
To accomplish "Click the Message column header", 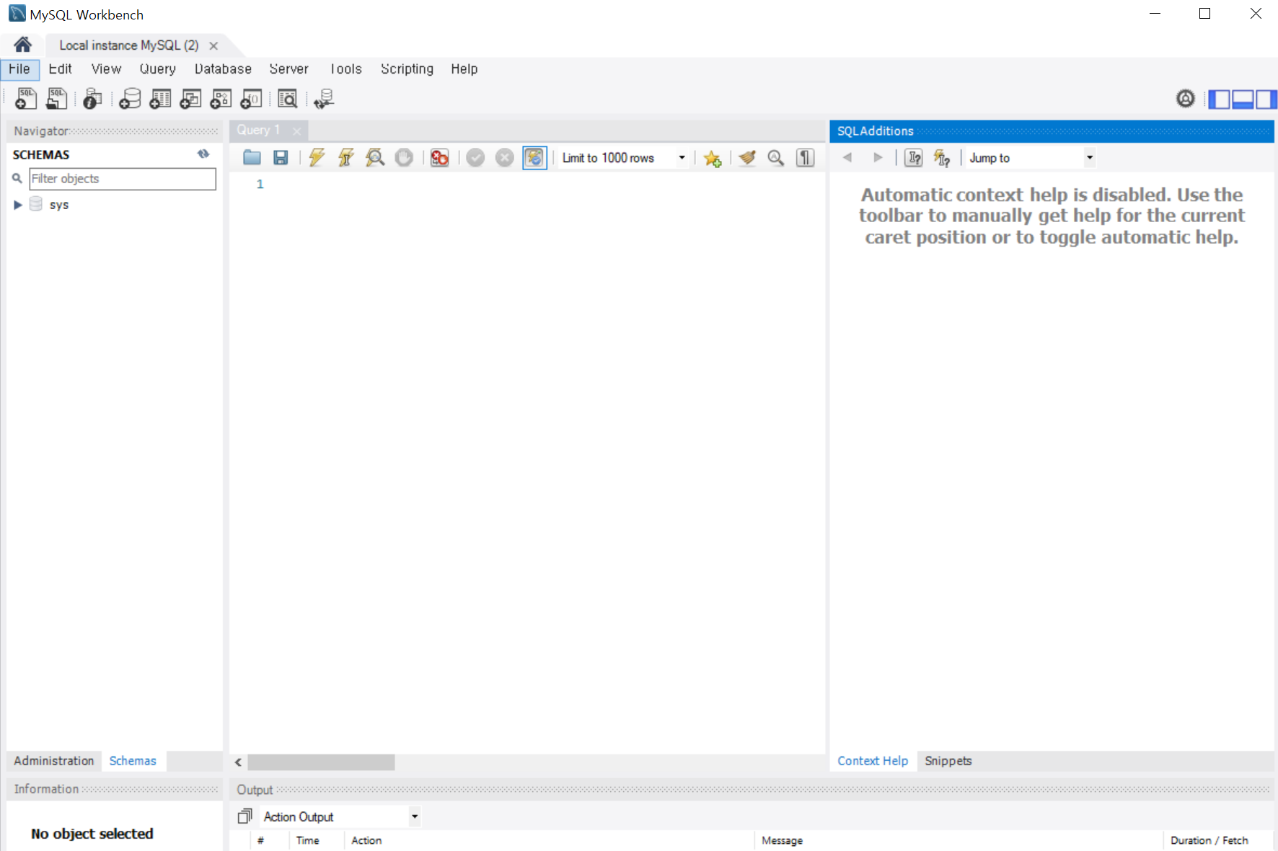I will click(782, 840).
